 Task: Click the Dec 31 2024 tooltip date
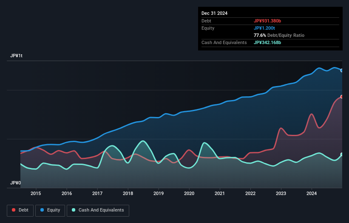214,13
